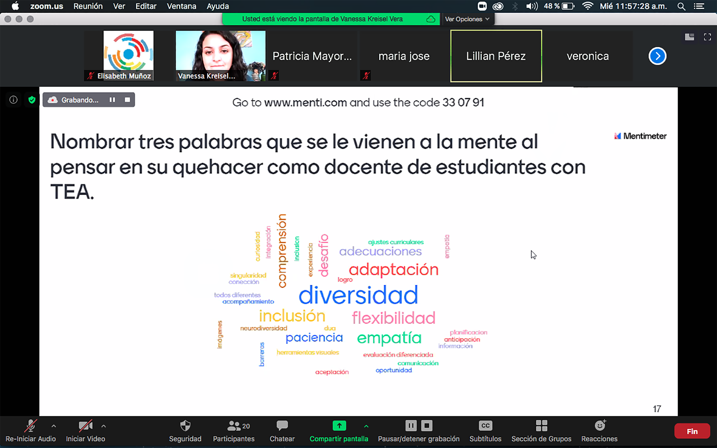The width and height of the screenshot is (717, 448).
Task: Click the green encryption shield icon
Action: (x=32, y=100)
